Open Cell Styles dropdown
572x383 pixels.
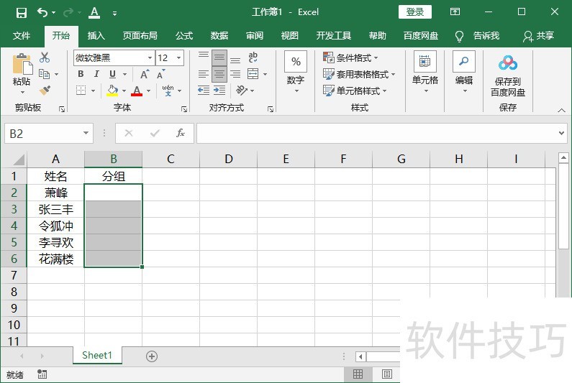tap(355, 91)
